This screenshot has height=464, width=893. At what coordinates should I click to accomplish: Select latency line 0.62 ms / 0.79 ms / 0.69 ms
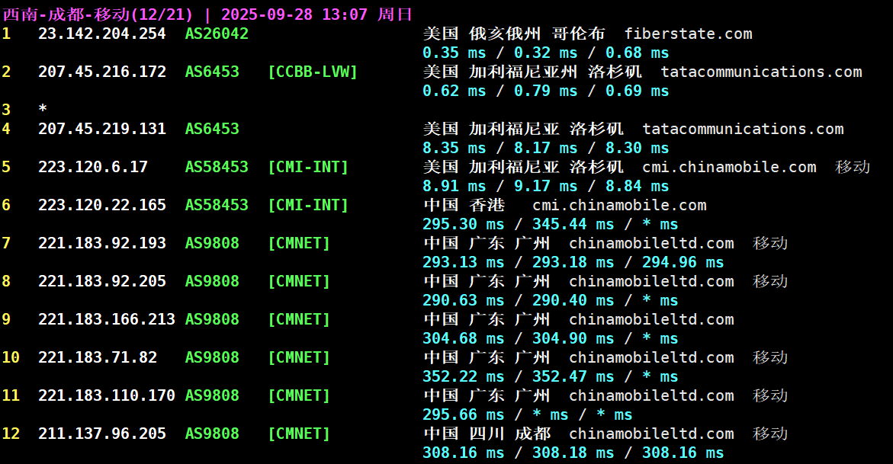coord(545,91)
